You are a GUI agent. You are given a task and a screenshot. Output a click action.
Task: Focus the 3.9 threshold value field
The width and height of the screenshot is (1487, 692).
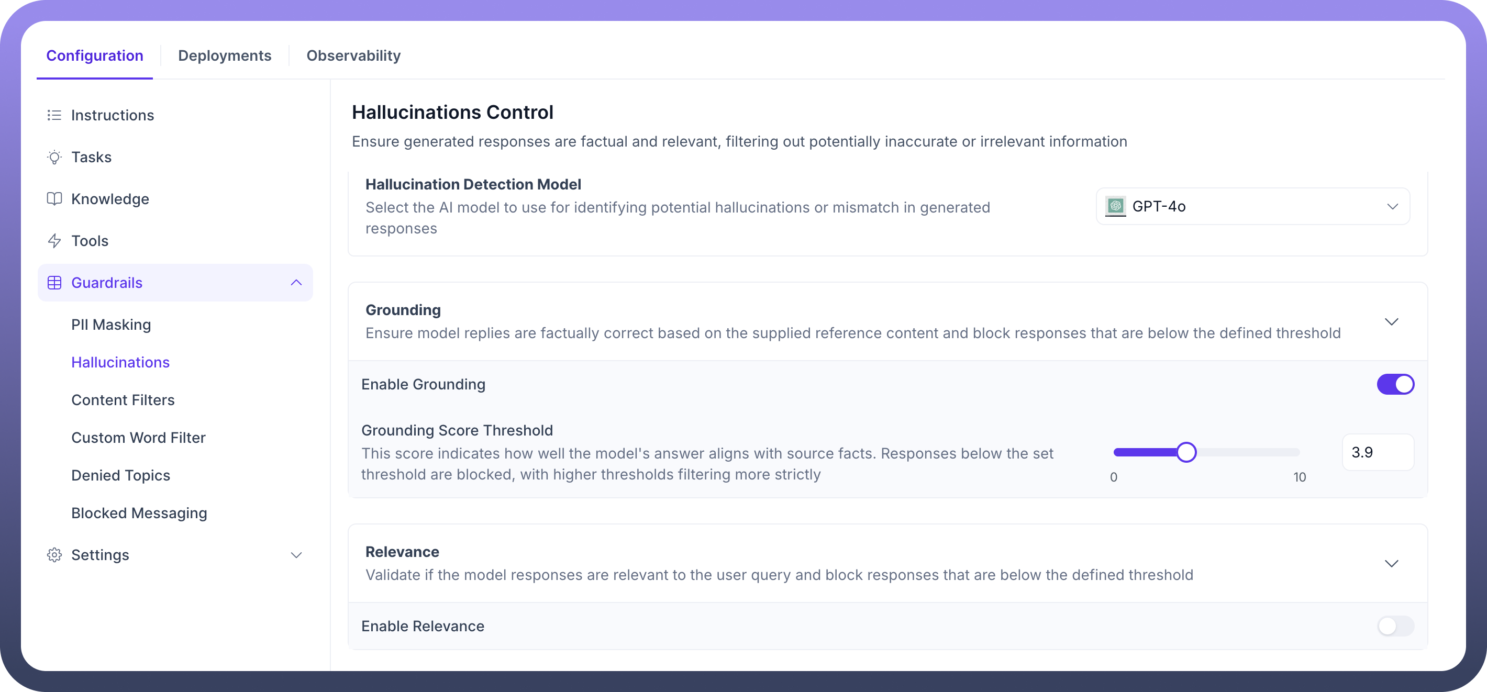(1378, 452)
